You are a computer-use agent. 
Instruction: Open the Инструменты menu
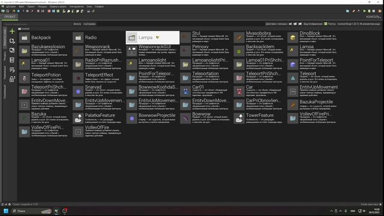pyautogui.click(x=76, y=7)
